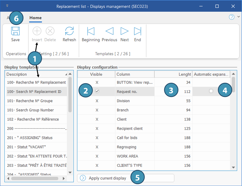Expand the chevron next to help icon
The height and width of the screenshot is (186, 242).
tap(238, 17)
